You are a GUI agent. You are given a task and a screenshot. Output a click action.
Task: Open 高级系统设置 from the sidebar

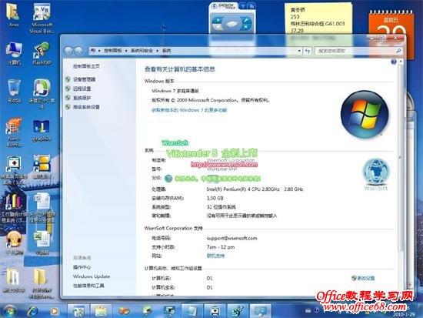tap(86, 107)
